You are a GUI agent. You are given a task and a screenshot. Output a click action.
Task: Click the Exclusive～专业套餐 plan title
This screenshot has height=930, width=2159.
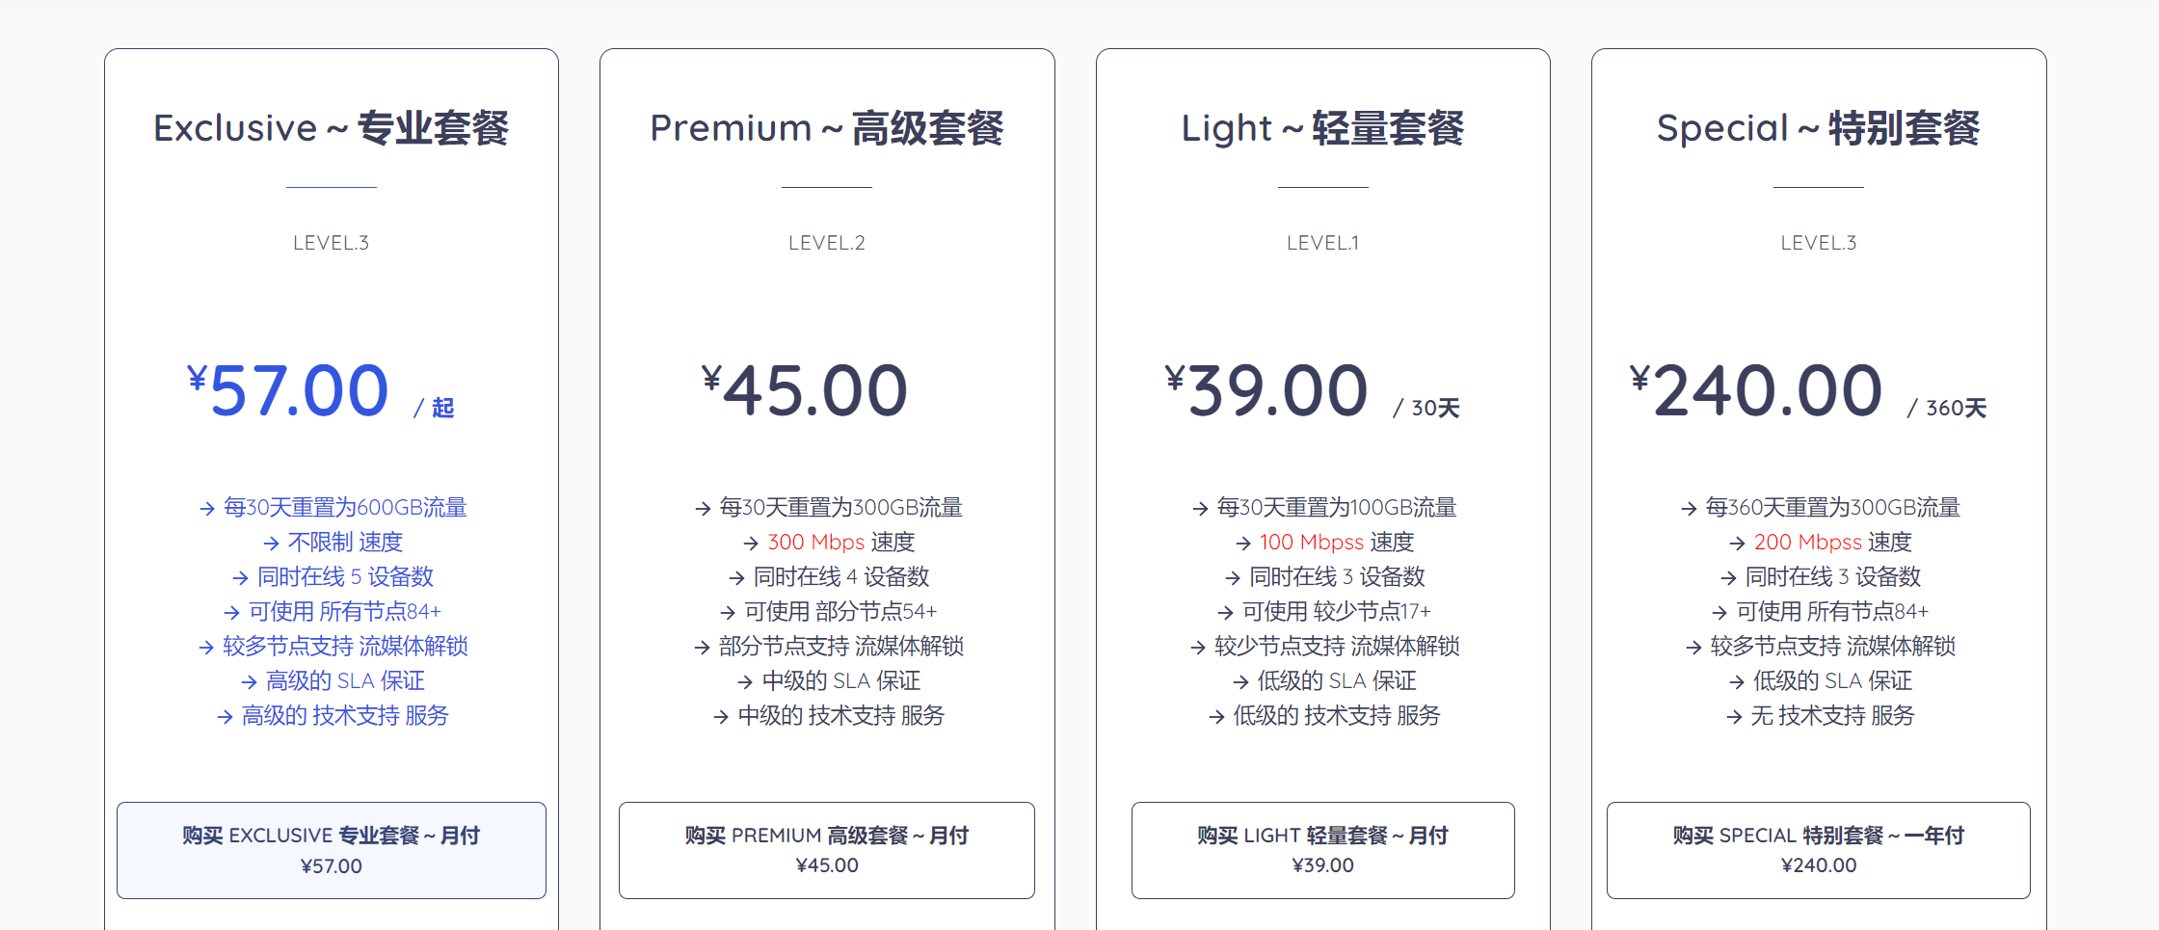click(x=331, y=126)
